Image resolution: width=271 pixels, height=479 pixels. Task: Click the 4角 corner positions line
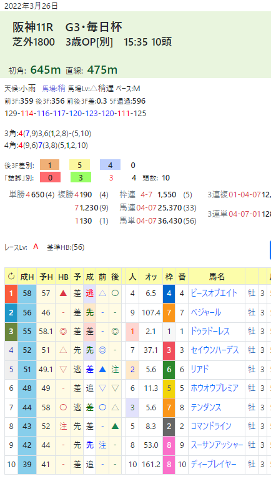(46, 146)
